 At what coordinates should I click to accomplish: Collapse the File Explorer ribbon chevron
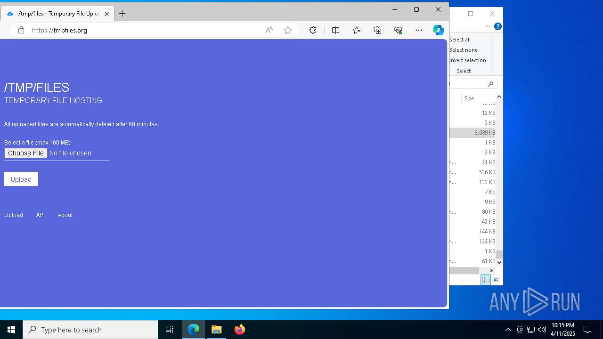tap(488, 26)
